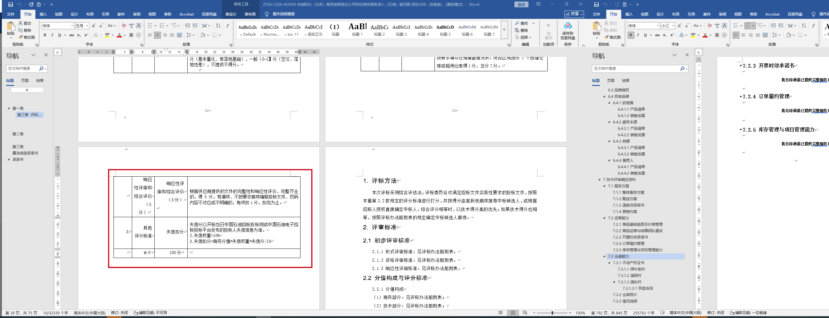Click the distributed alignment icon in the left window
This screenshot has width=829, height=318.
tap(179, 35)
